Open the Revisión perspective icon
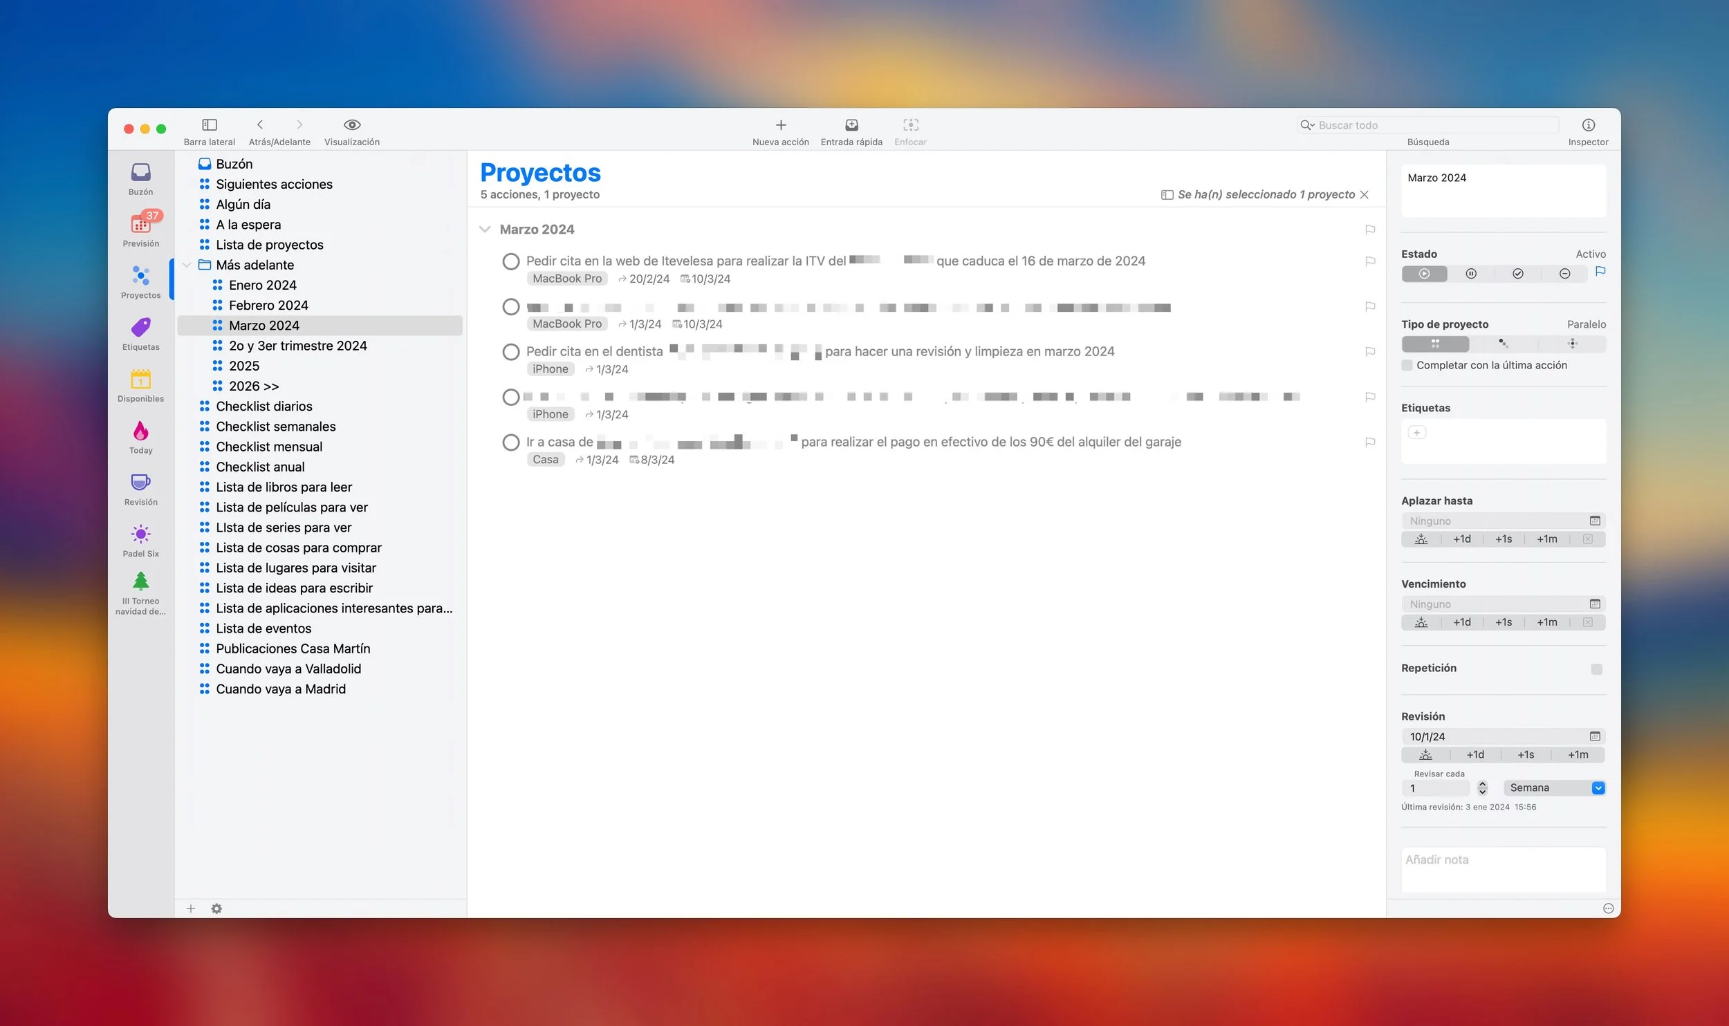The height and width of the screenshot is (1026, 1729). (140, 483)
